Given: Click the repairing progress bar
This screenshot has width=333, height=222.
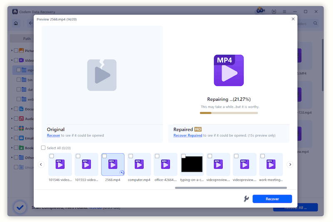Looking at the screenshot, I should 229,113.
